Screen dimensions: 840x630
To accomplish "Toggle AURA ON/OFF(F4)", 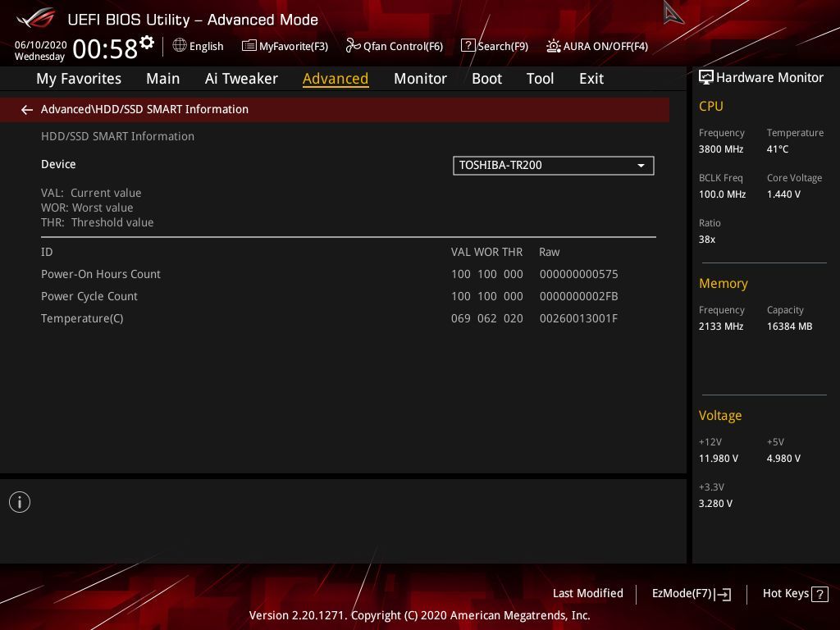I will [x=597, y=46].
